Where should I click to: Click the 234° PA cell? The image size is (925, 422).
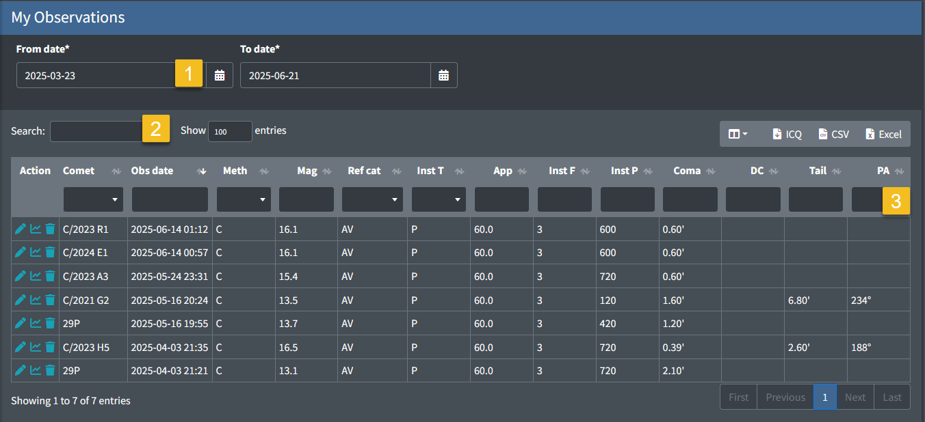(x=878, y=300)
